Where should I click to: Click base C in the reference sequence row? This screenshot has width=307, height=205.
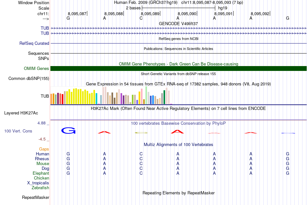tap(141, 18)
